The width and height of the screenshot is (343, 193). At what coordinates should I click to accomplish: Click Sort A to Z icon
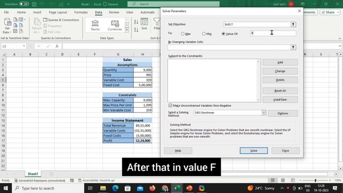tap(136, 21)
